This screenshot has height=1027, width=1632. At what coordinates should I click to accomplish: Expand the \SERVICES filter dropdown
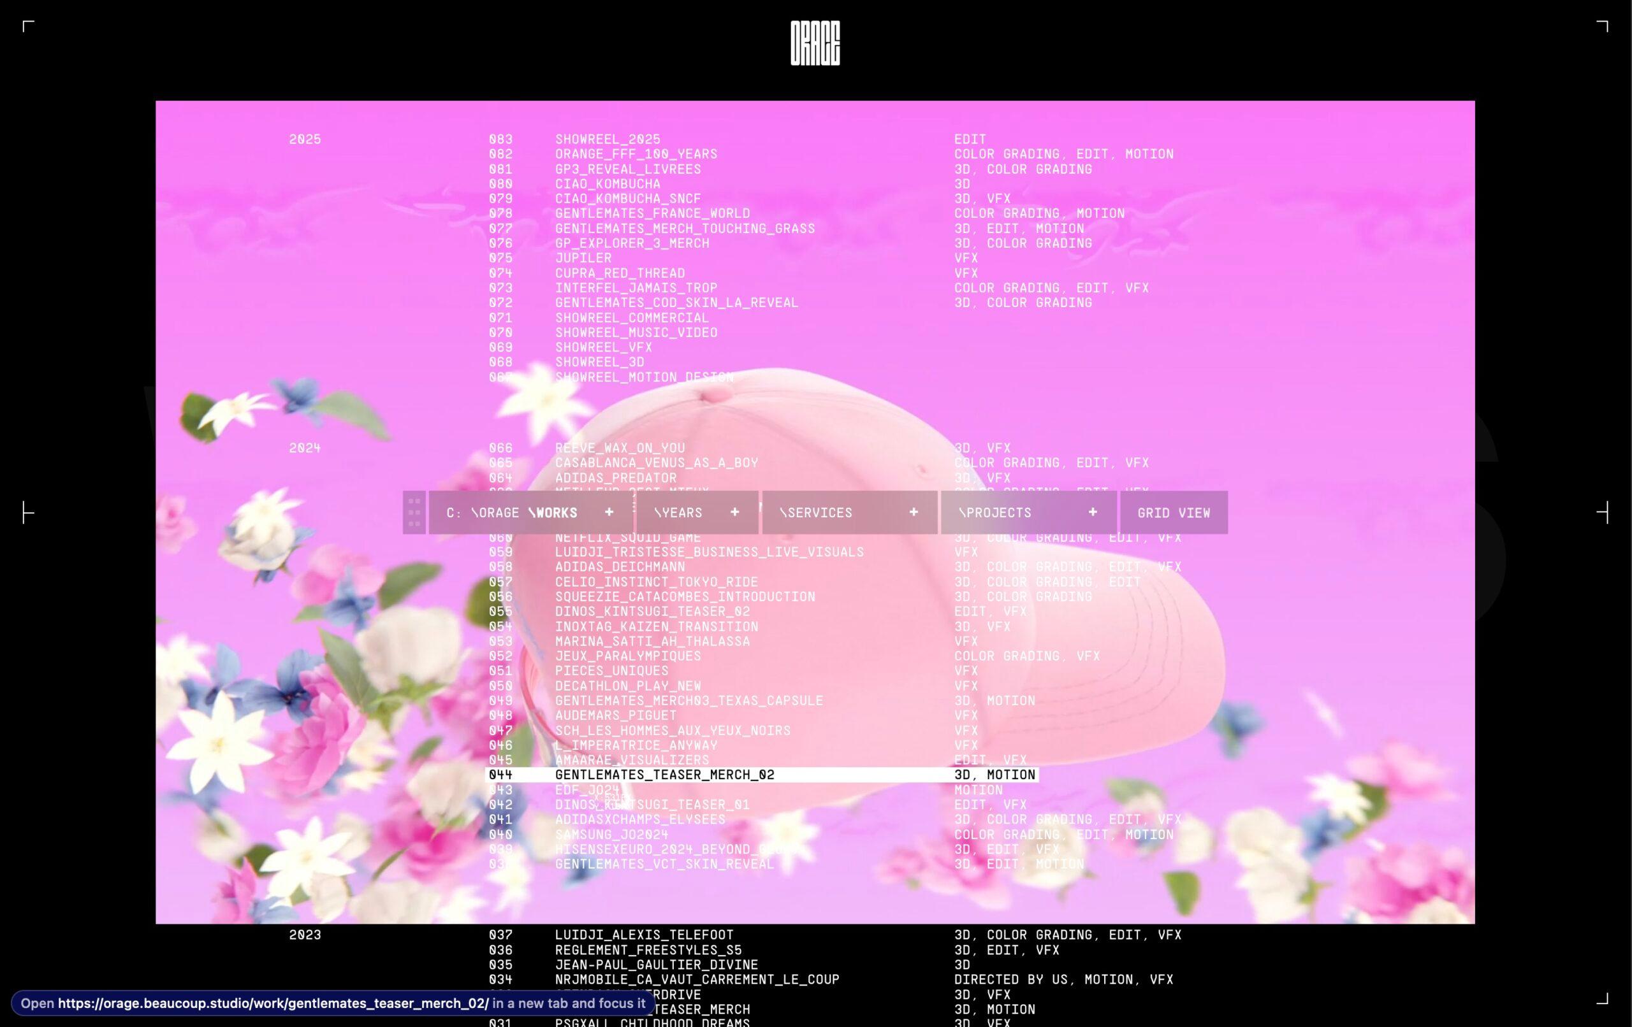point(816,513)
